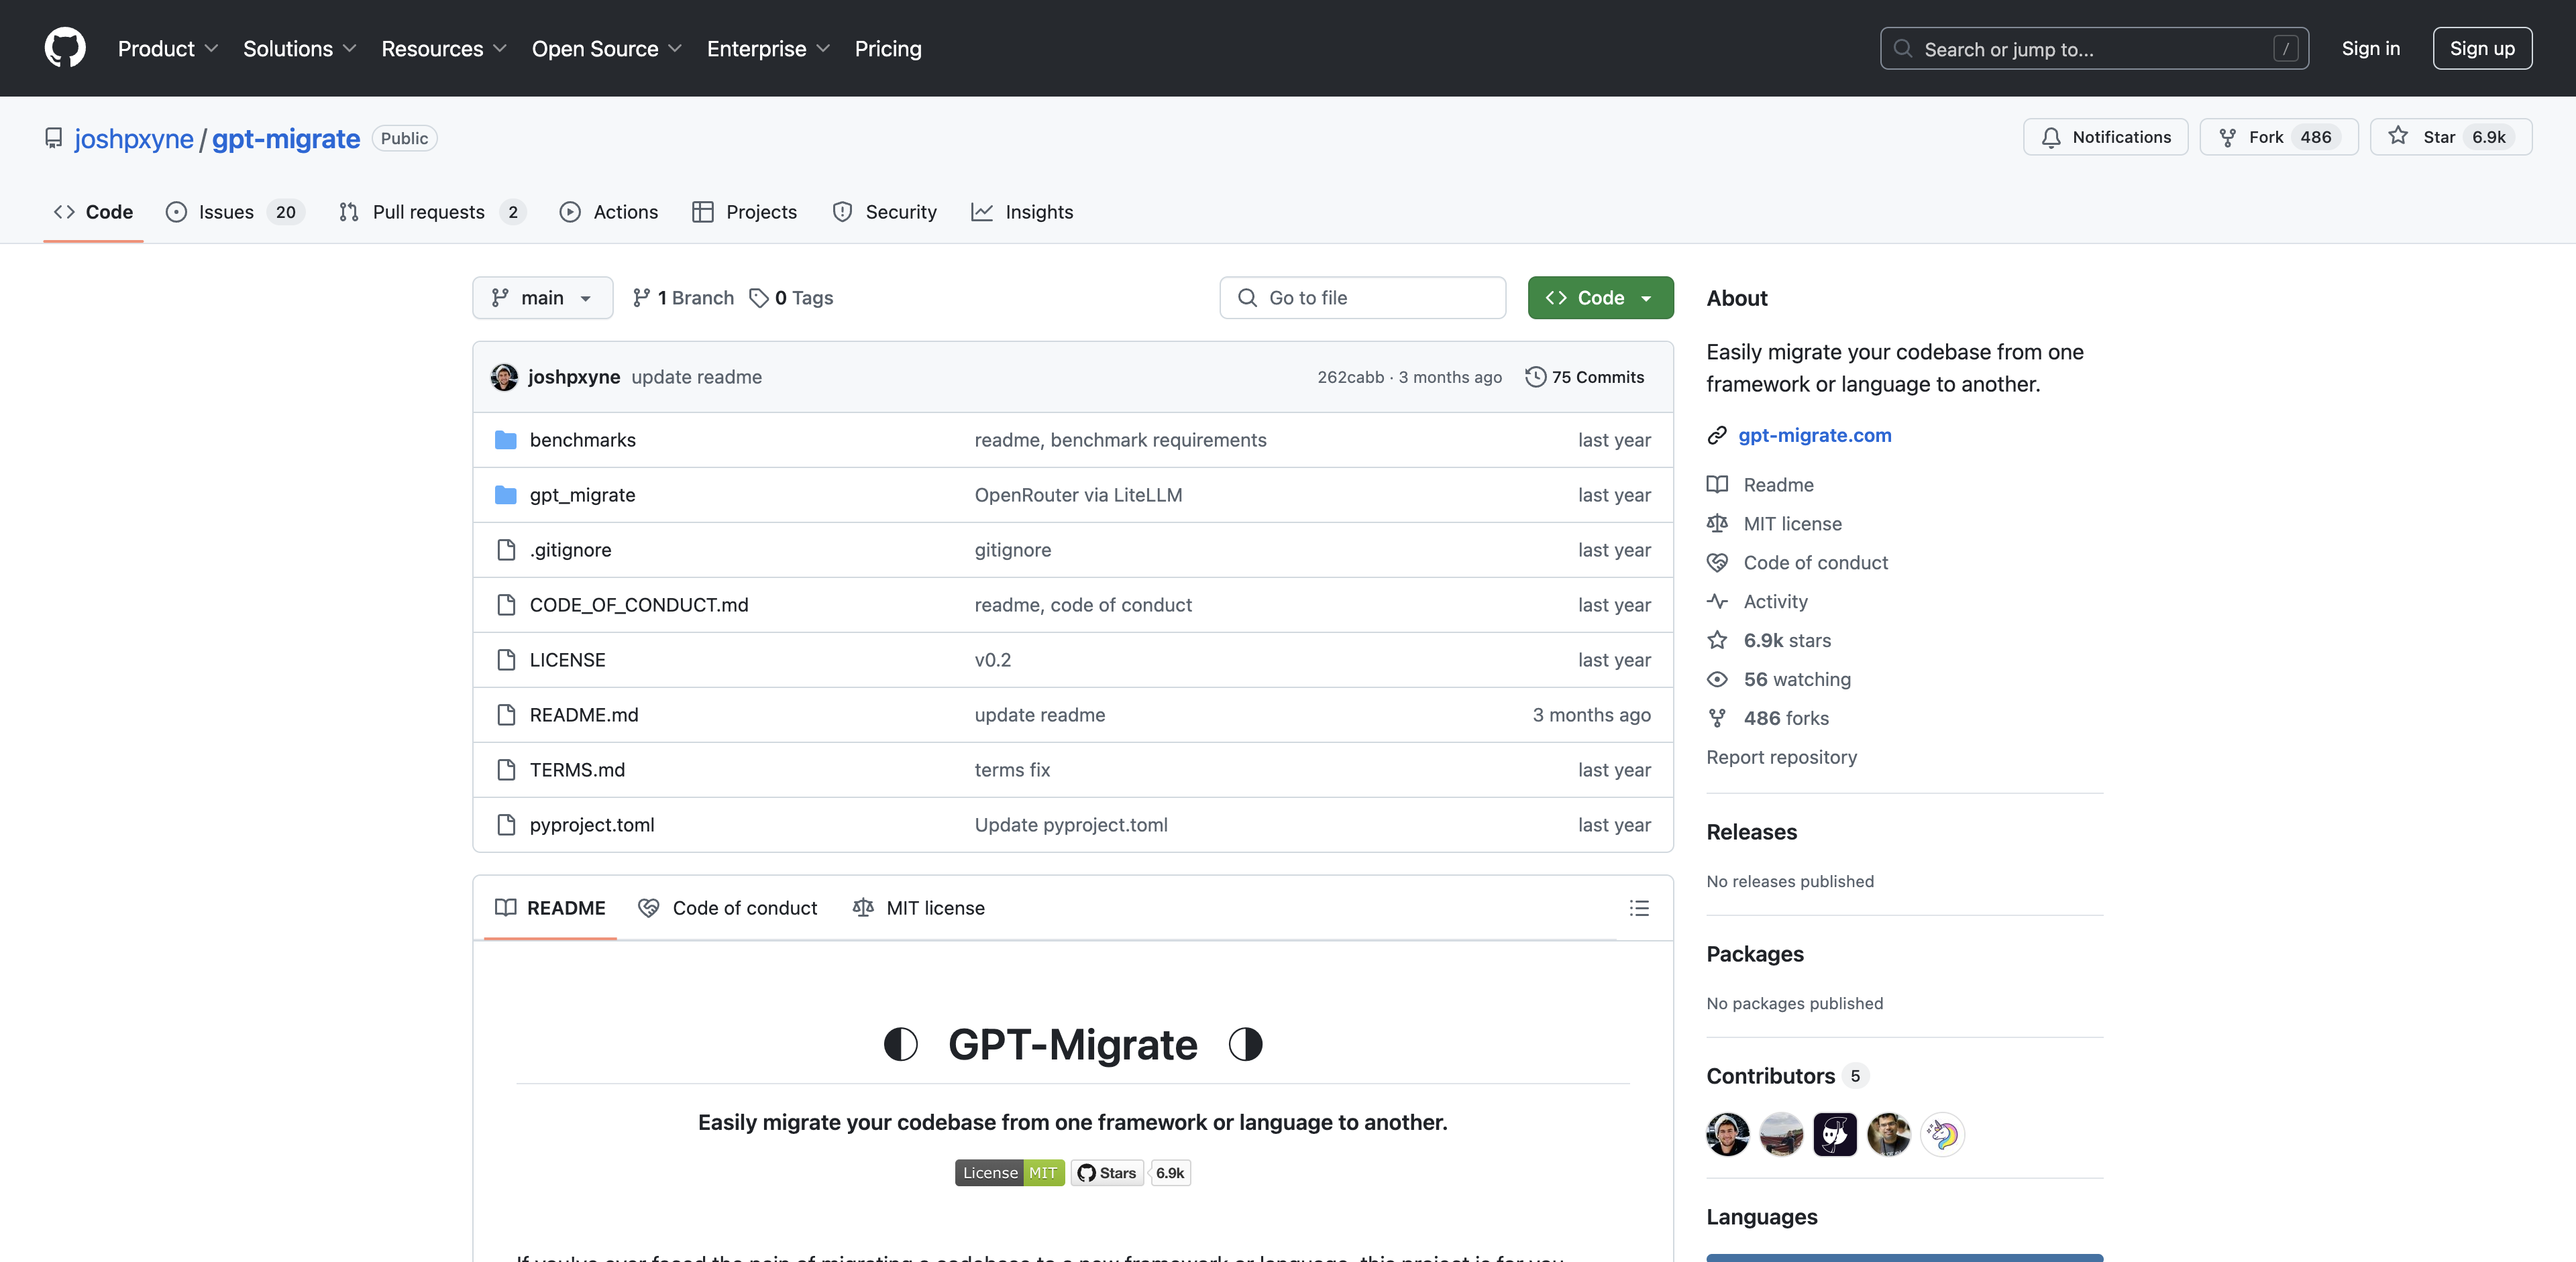
Task: Switch to MIT license tab in viewer
Action: click(x=918, y=907)
